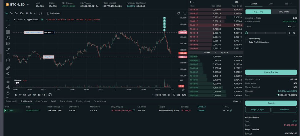This screenshot has width=300, height=136.
Task: Expand more time intervals dropdown
Action: pos(34,13)
